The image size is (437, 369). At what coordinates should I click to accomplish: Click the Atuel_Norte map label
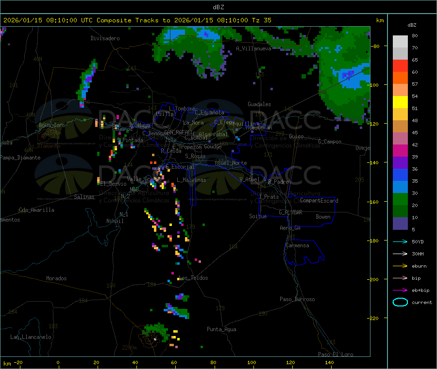pos(231,163)
